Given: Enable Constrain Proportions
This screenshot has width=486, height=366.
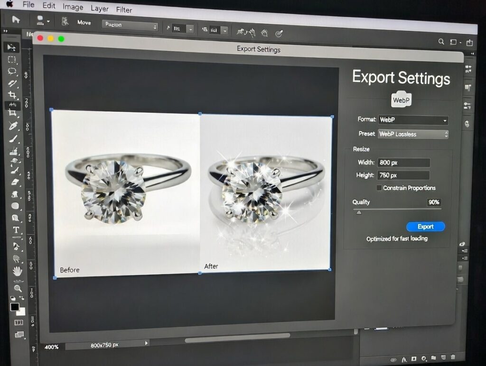Looking at the screenshot, I should (379, 188).
